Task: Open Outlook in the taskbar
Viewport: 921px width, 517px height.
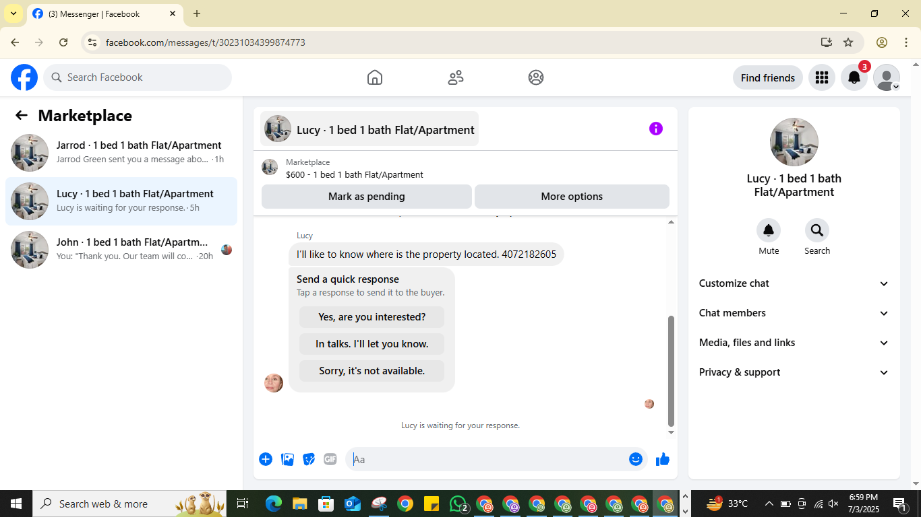Action: point(353,504)
